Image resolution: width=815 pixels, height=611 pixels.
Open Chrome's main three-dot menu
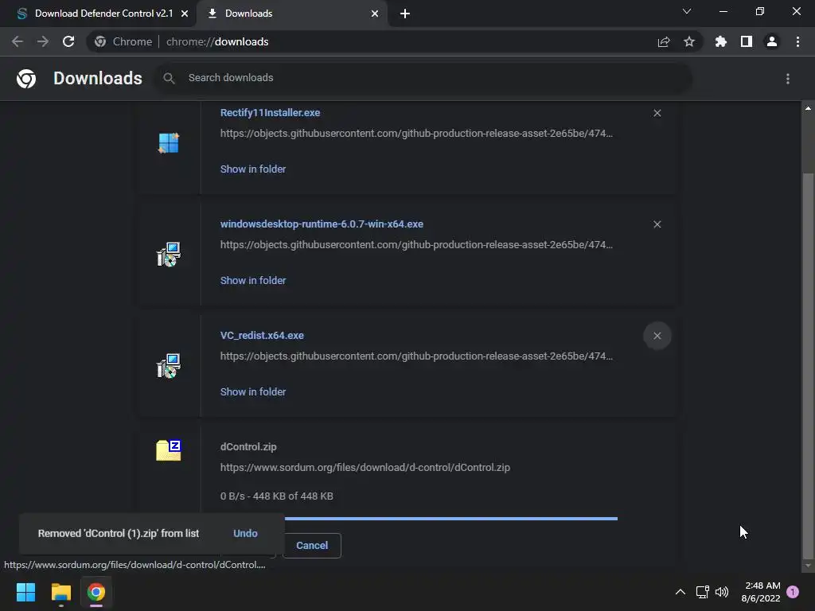point(797,41)
